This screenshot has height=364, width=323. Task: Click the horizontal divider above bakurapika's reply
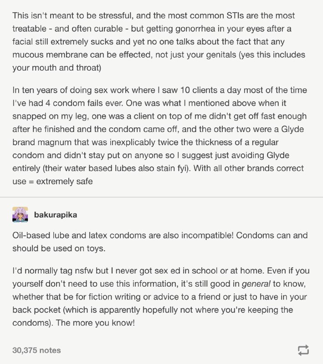coord(161,197)
